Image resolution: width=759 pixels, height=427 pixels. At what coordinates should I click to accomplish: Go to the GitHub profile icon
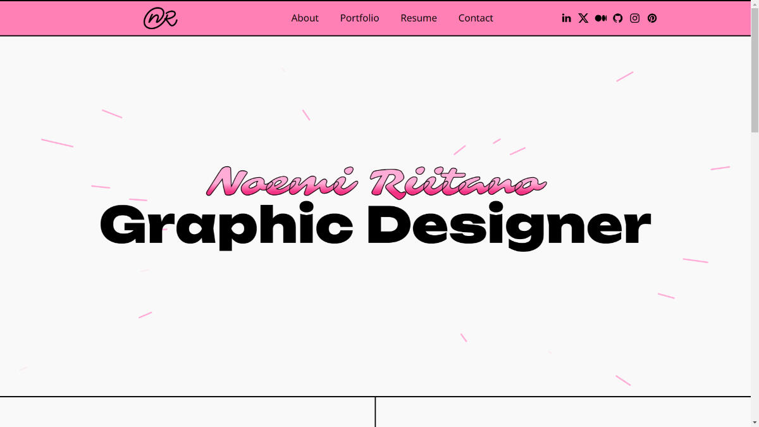[x=618, y=18]
